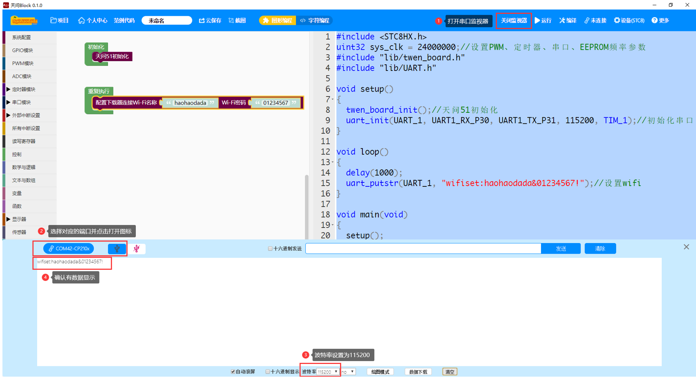Switch to 字符编程 code mode
The width and height of the screenshot is (696, 377).
(314, 20)
